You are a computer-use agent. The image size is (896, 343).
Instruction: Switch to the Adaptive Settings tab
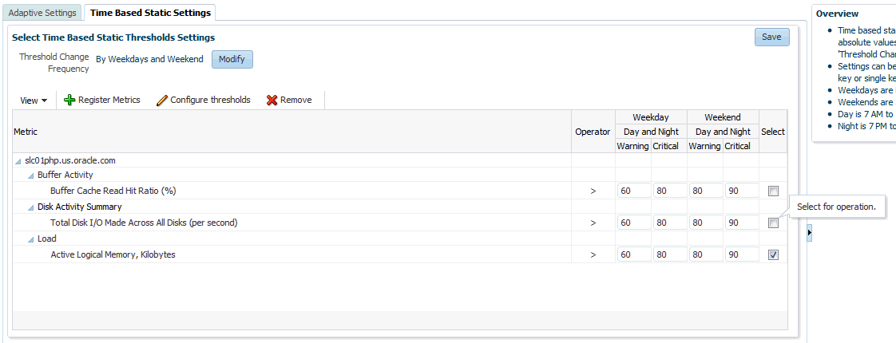click(x=42, y=13)
